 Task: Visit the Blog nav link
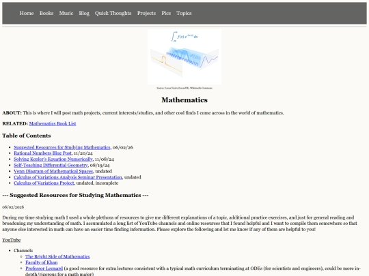click(x=84, y=13)
